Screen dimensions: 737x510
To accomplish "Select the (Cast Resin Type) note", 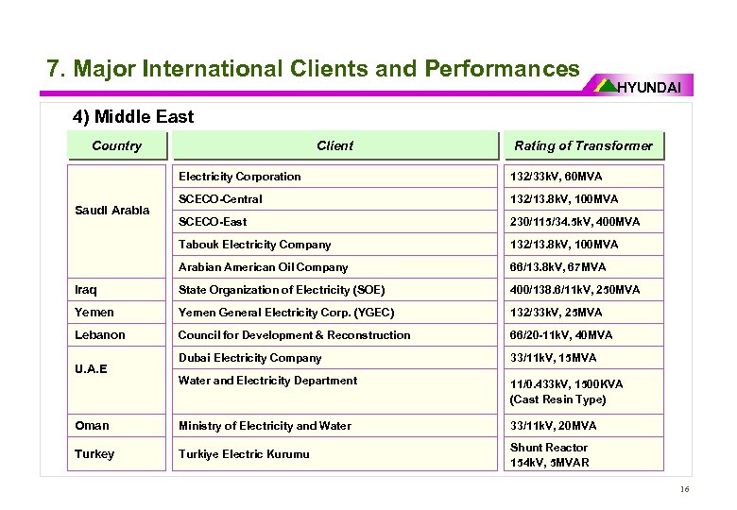I will (x=557, y=399).
